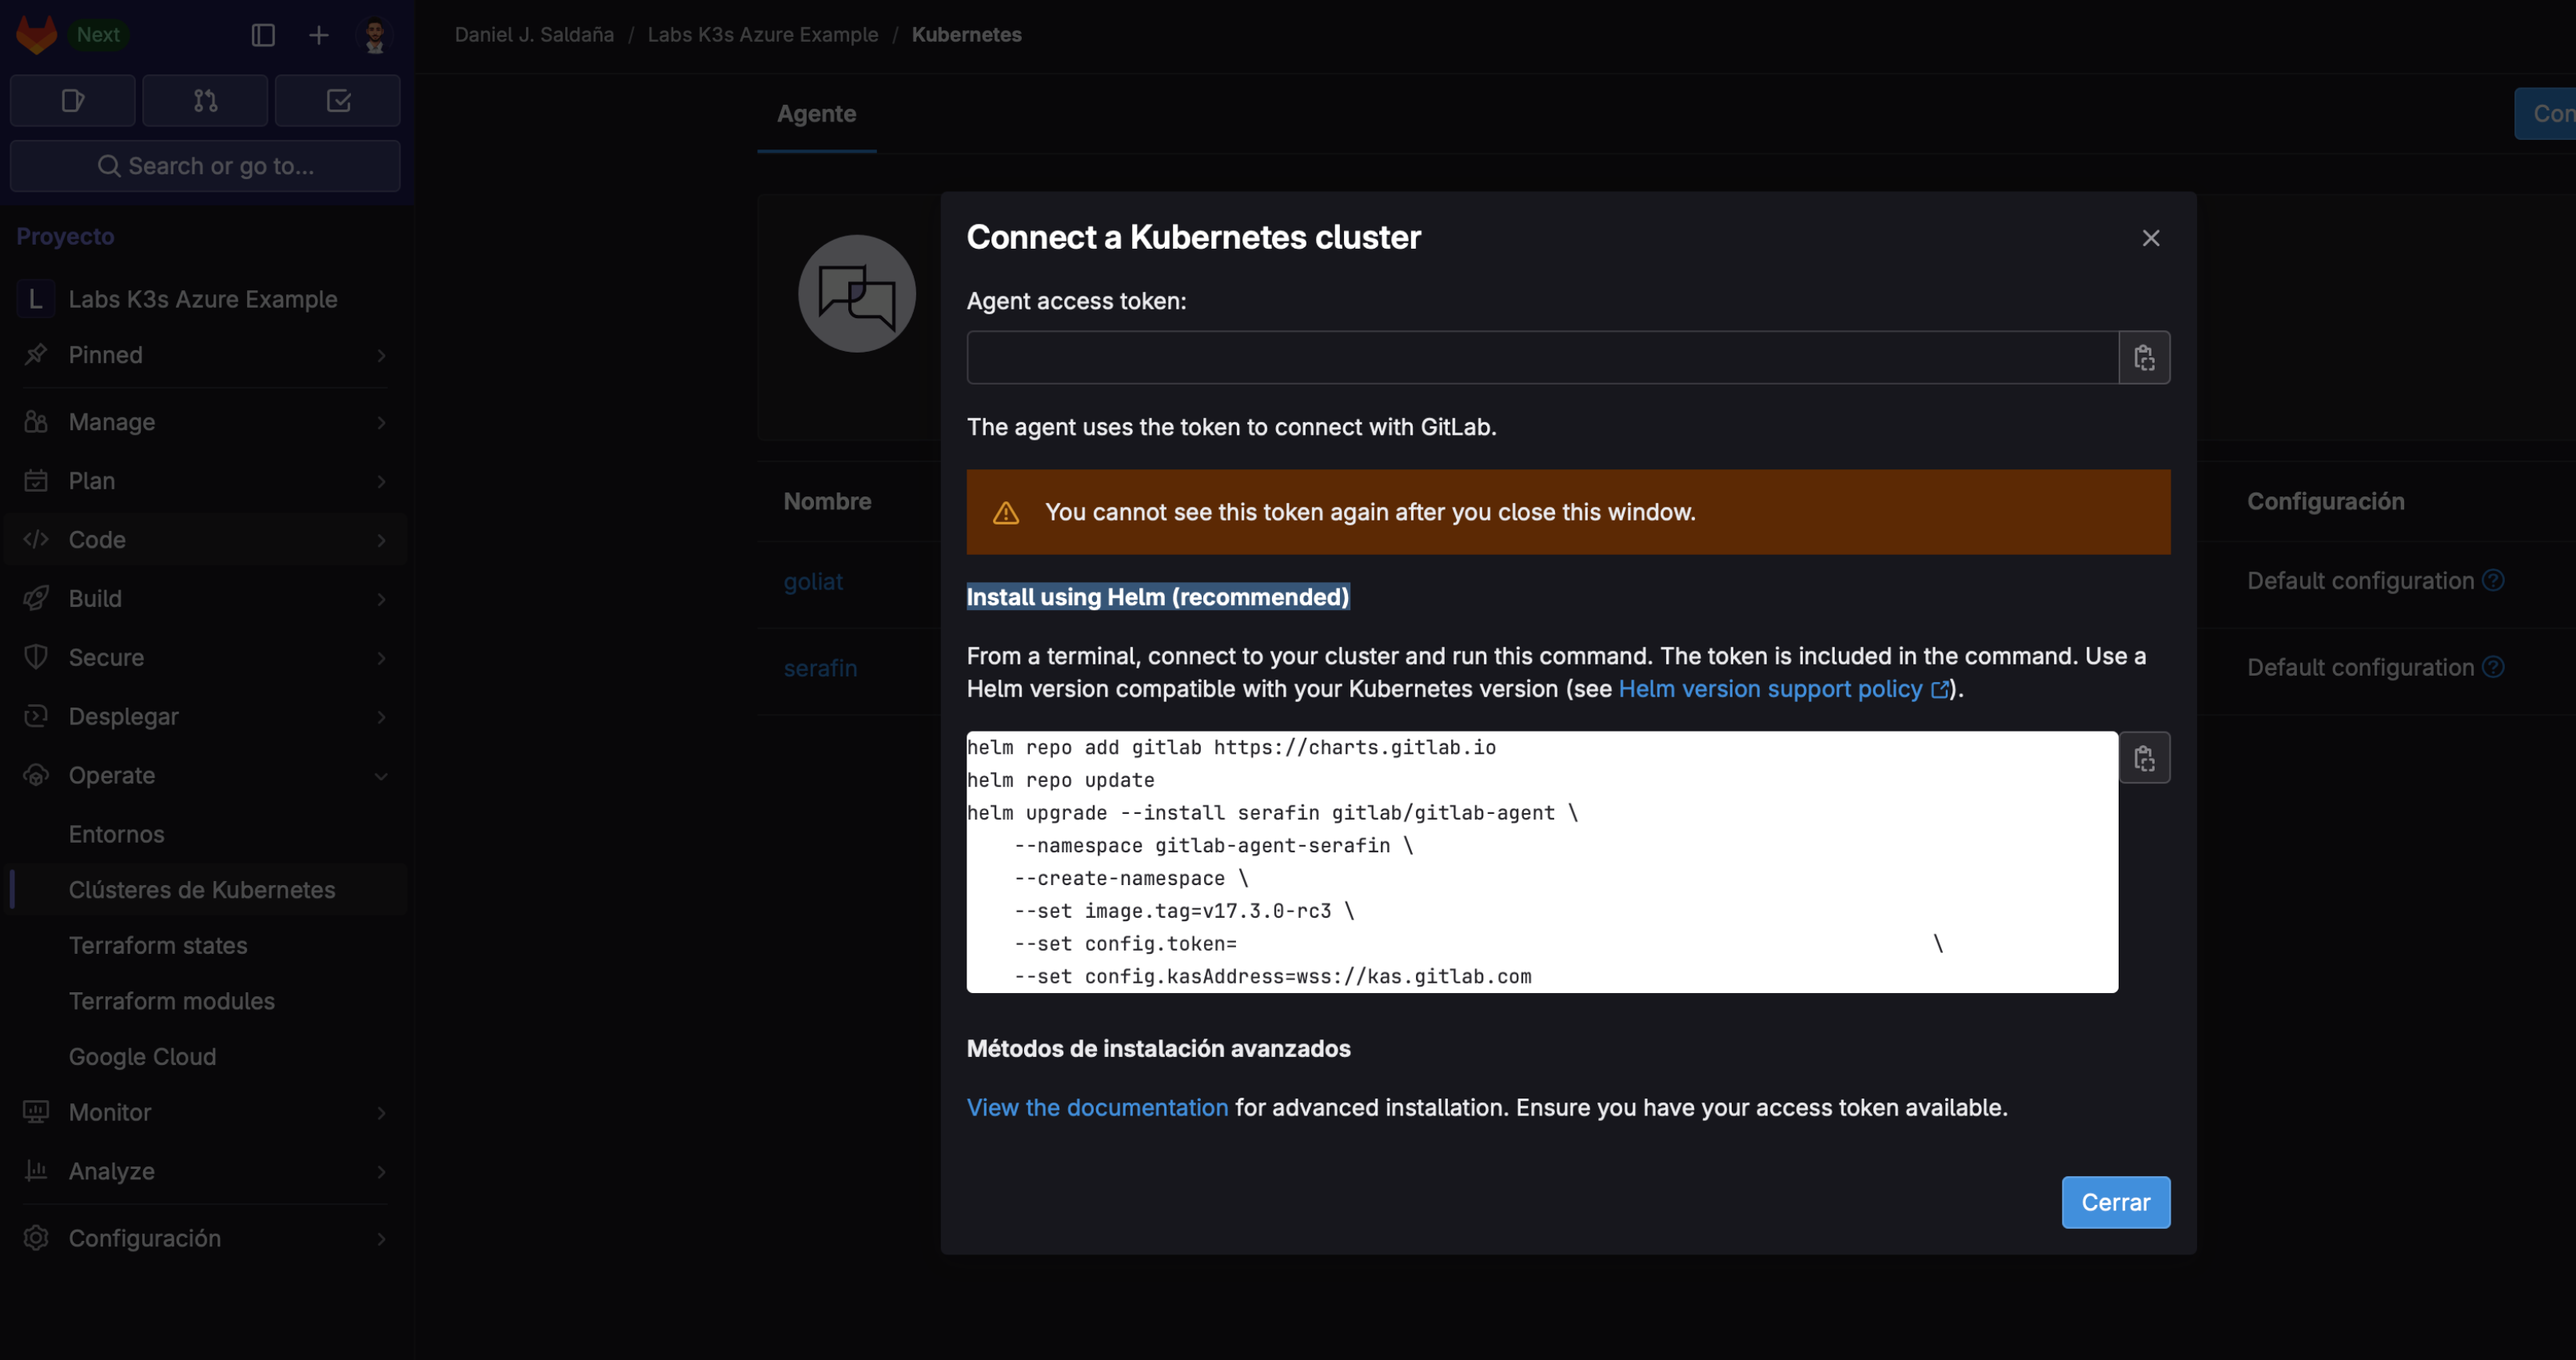The height and width of the screenshot is (1360, 2576).
Task: Click the serafin agent name in list
Action: click(x=819, y=666)
